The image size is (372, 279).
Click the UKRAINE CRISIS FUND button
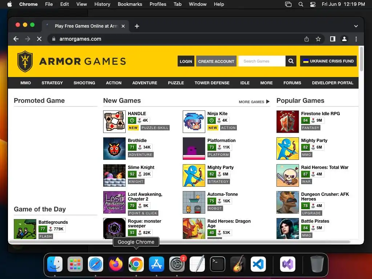click(328, 61)
